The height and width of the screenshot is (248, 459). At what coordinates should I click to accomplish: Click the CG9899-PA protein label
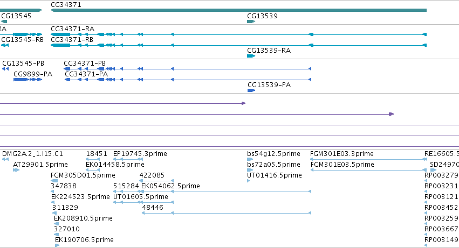coord(33,74)
